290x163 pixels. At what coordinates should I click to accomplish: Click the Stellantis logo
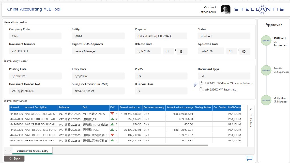coord(259,9)
